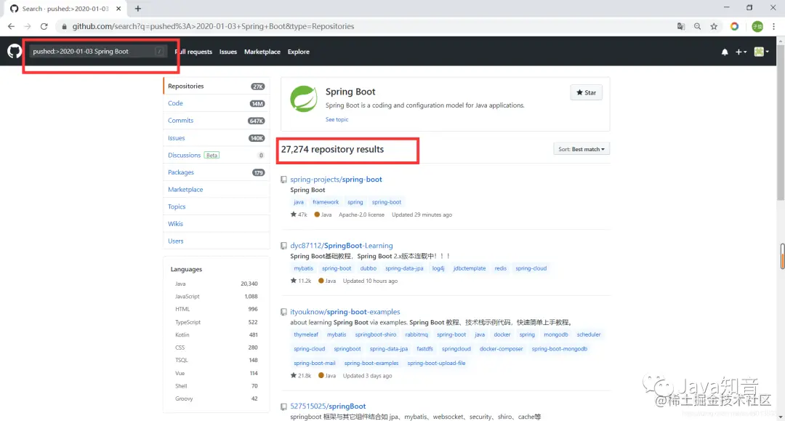Select the Wikis results filter
The width and height of the screenshot is (785, 421).
(217, 224)
